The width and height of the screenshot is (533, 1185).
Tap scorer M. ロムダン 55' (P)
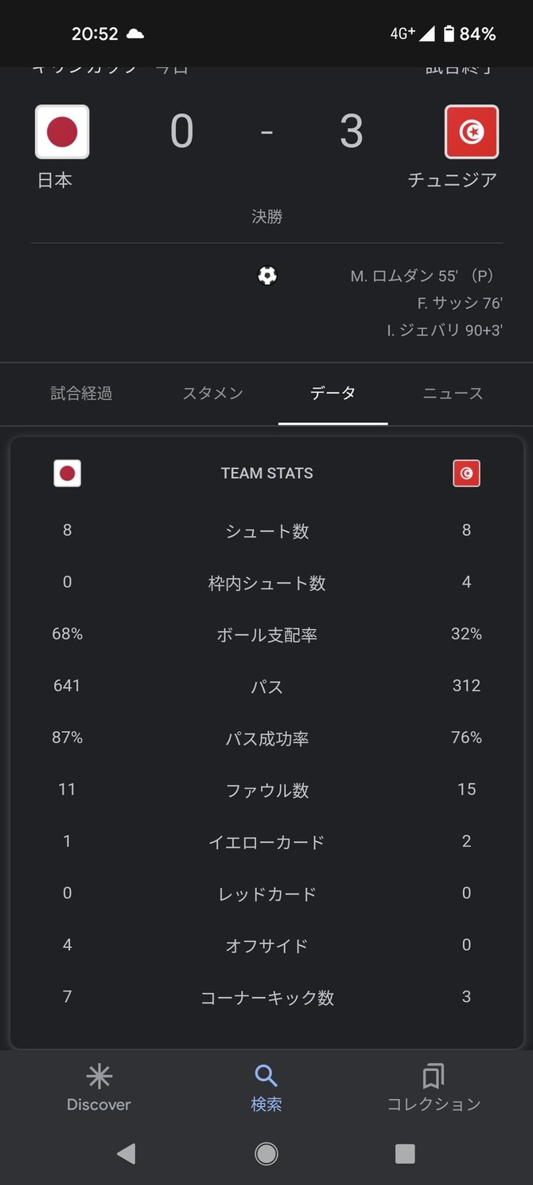(422, 276)
